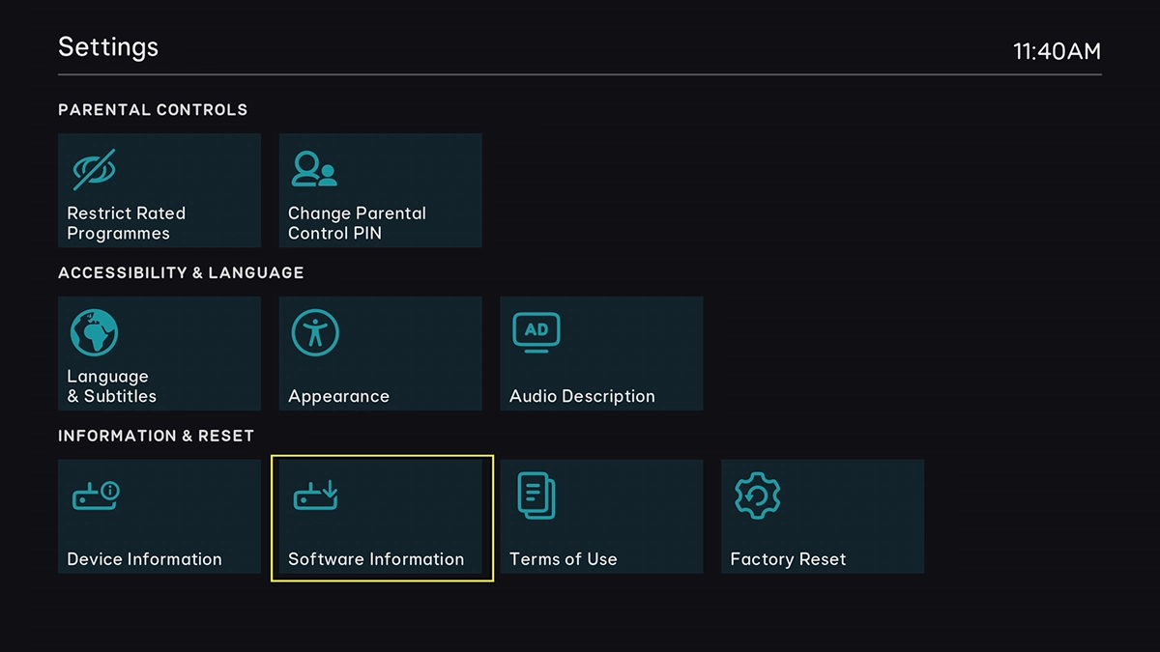The width and height of the screenshot is (1160, 652).
Task: Open Device Information details
Action: [159, 516]
